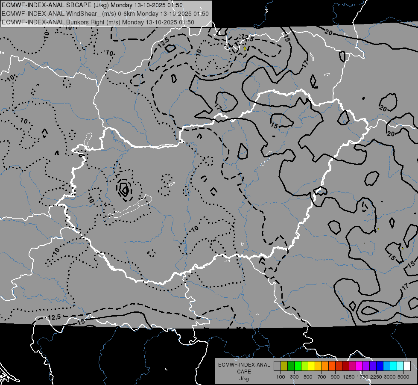
Task: Click the 3000 value on the legend scale
Action: pos(390,377)
